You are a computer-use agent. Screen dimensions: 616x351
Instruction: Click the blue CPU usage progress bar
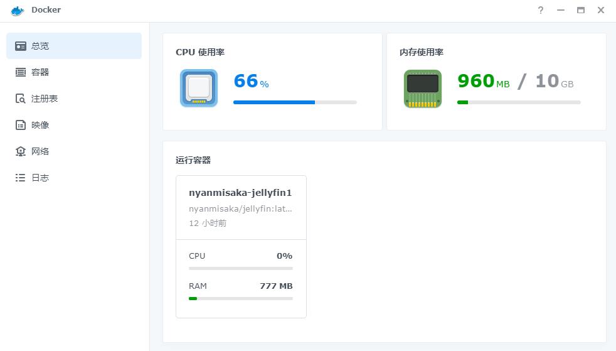[295, 102]
